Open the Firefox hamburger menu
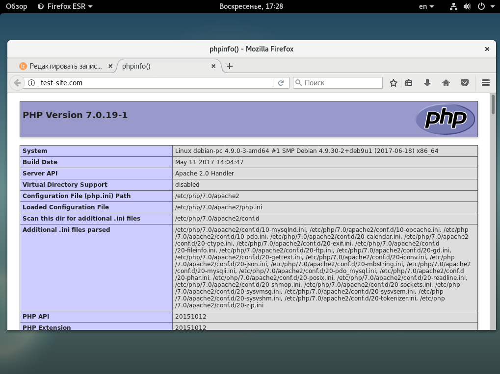This screenshot has height=374, width=500. pyautogui.click(x=486, y=83)
